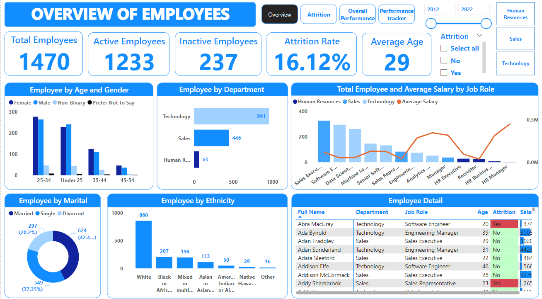Filter by Sales department
Viewport: 542px width, 299px height.
515,39
